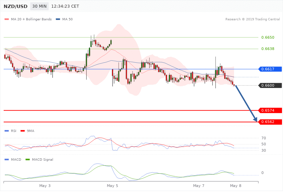Click the 9MA legend label
This screenshot has width=283, height=192.
click(31, 131)
